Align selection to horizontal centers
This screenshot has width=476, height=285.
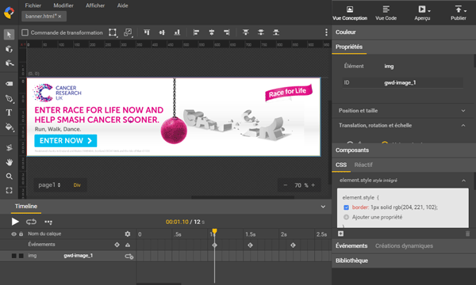(x=212, y=32)
